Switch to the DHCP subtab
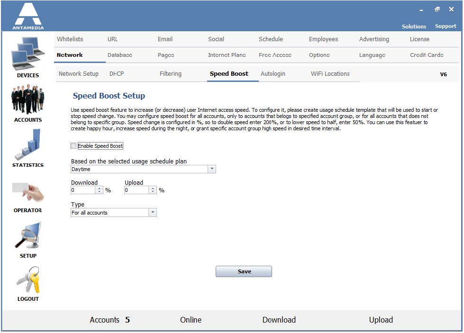This screenshot has height=333, width=464. (x=117, y=73)
